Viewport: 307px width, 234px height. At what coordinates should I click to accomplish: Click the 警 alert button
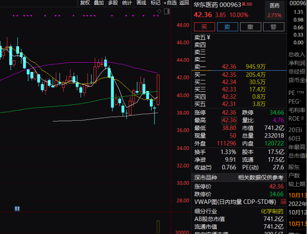click(274, 27)
